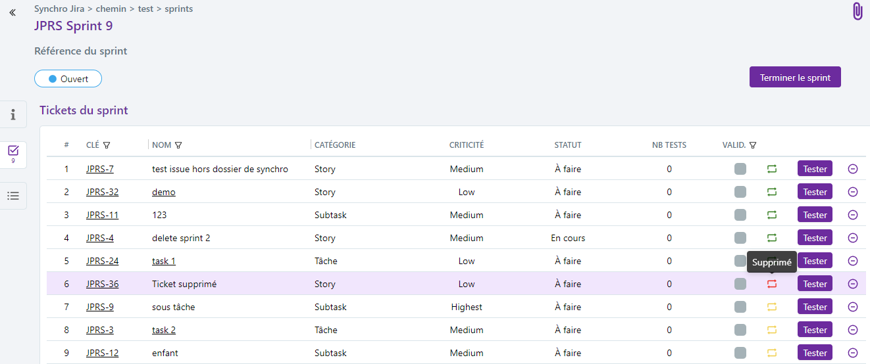
Task: Collapse the sidebar with double chevron
Action: [x=13, y=12]
